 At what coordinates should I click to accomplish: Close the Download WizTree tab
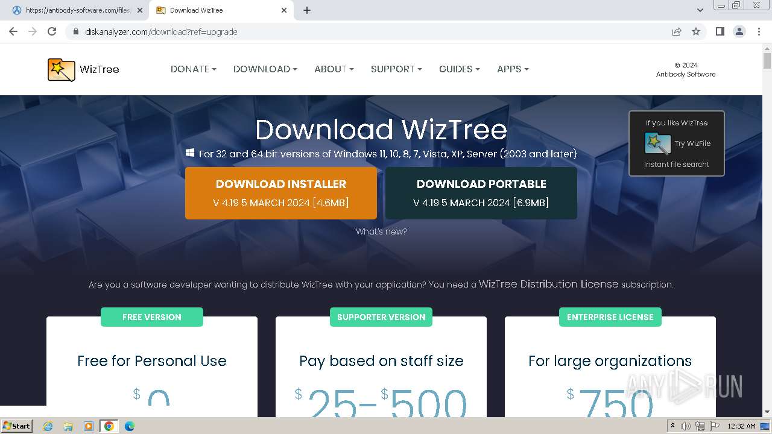point(284,10)
